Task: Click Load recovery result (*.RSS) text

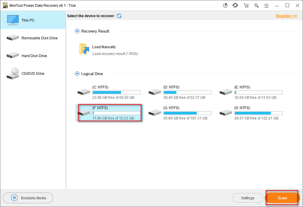Action: (x=115, y=54)
